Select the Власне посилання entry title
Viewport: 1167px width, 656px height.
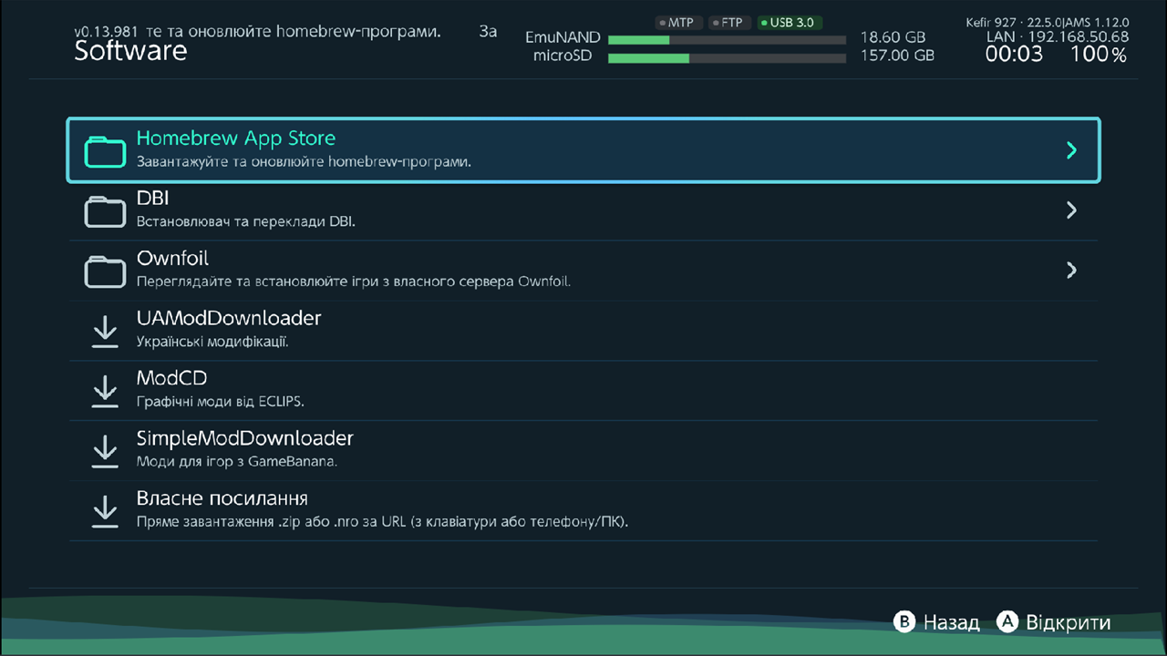coord(222,498)
